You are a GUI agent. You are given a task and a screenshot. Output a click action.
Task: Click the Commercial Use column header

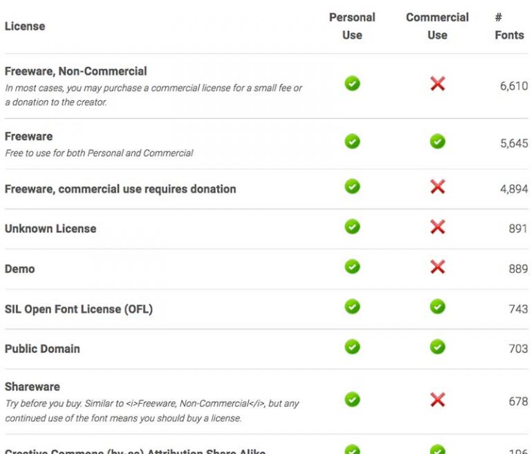pos(437,26)
